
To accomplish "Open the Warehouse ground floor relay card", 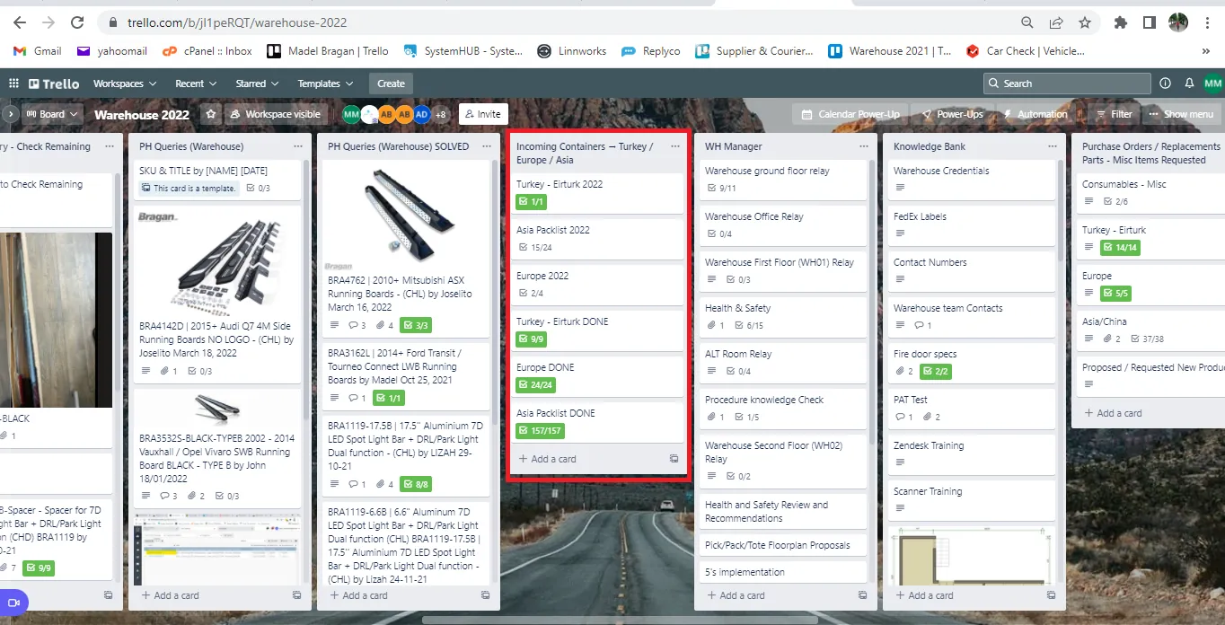I will click(783, 180).
